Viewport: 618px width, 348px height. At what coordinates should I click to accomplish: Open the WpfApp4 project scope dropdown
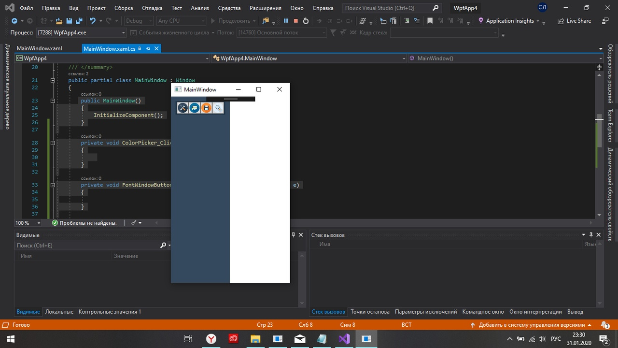[x=113, y=58]
